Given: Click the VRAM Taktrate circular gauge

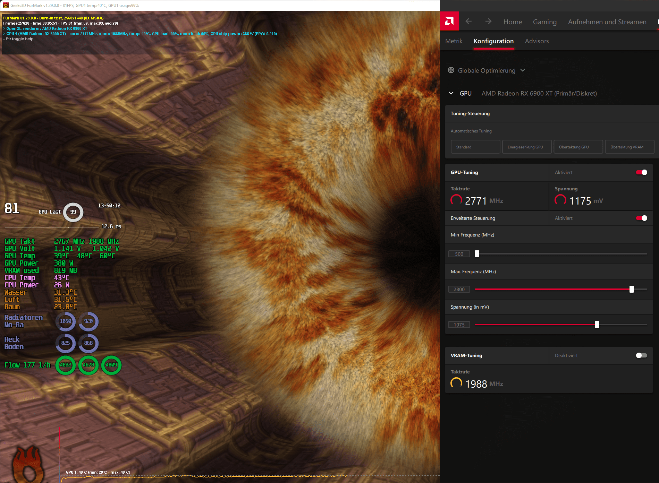Looking at the screenshot, I should [x=456, y=383].
